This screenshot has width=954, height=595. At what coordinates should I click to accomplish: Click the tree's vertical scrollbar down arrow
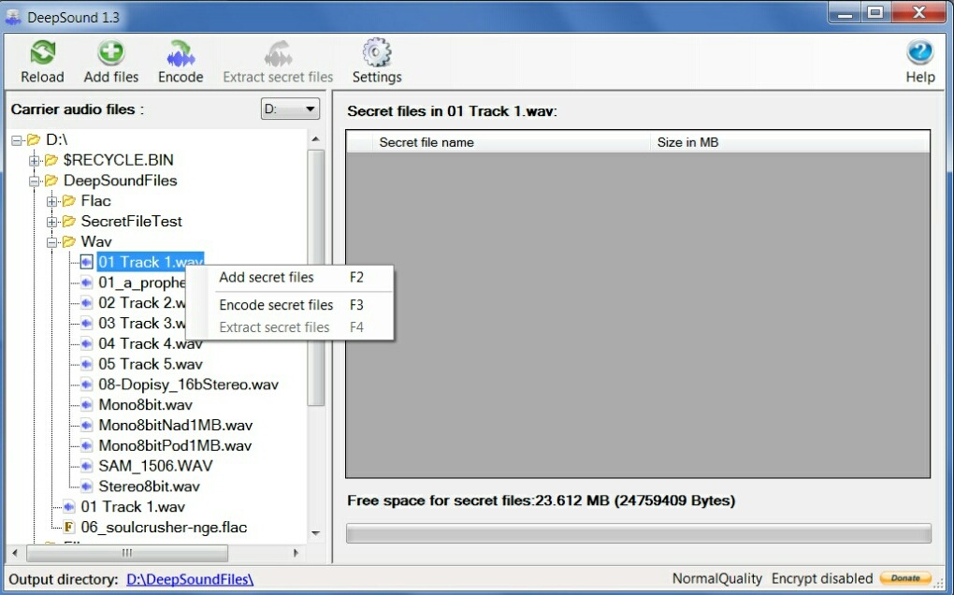[316, 533]
